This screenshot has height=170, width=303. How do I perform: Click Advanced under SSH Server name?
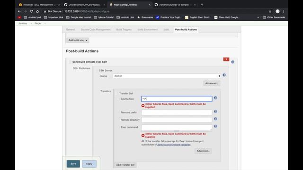click(212, 83)
